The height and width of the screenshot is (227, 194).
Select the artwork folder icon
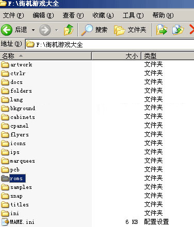pos(5,65)
